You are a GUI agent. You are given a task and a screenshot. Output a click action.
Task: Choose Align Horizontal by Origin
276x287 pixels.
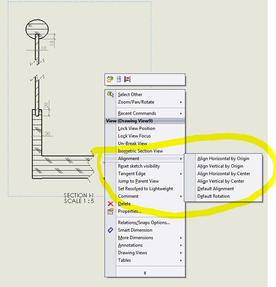(223, 159)
